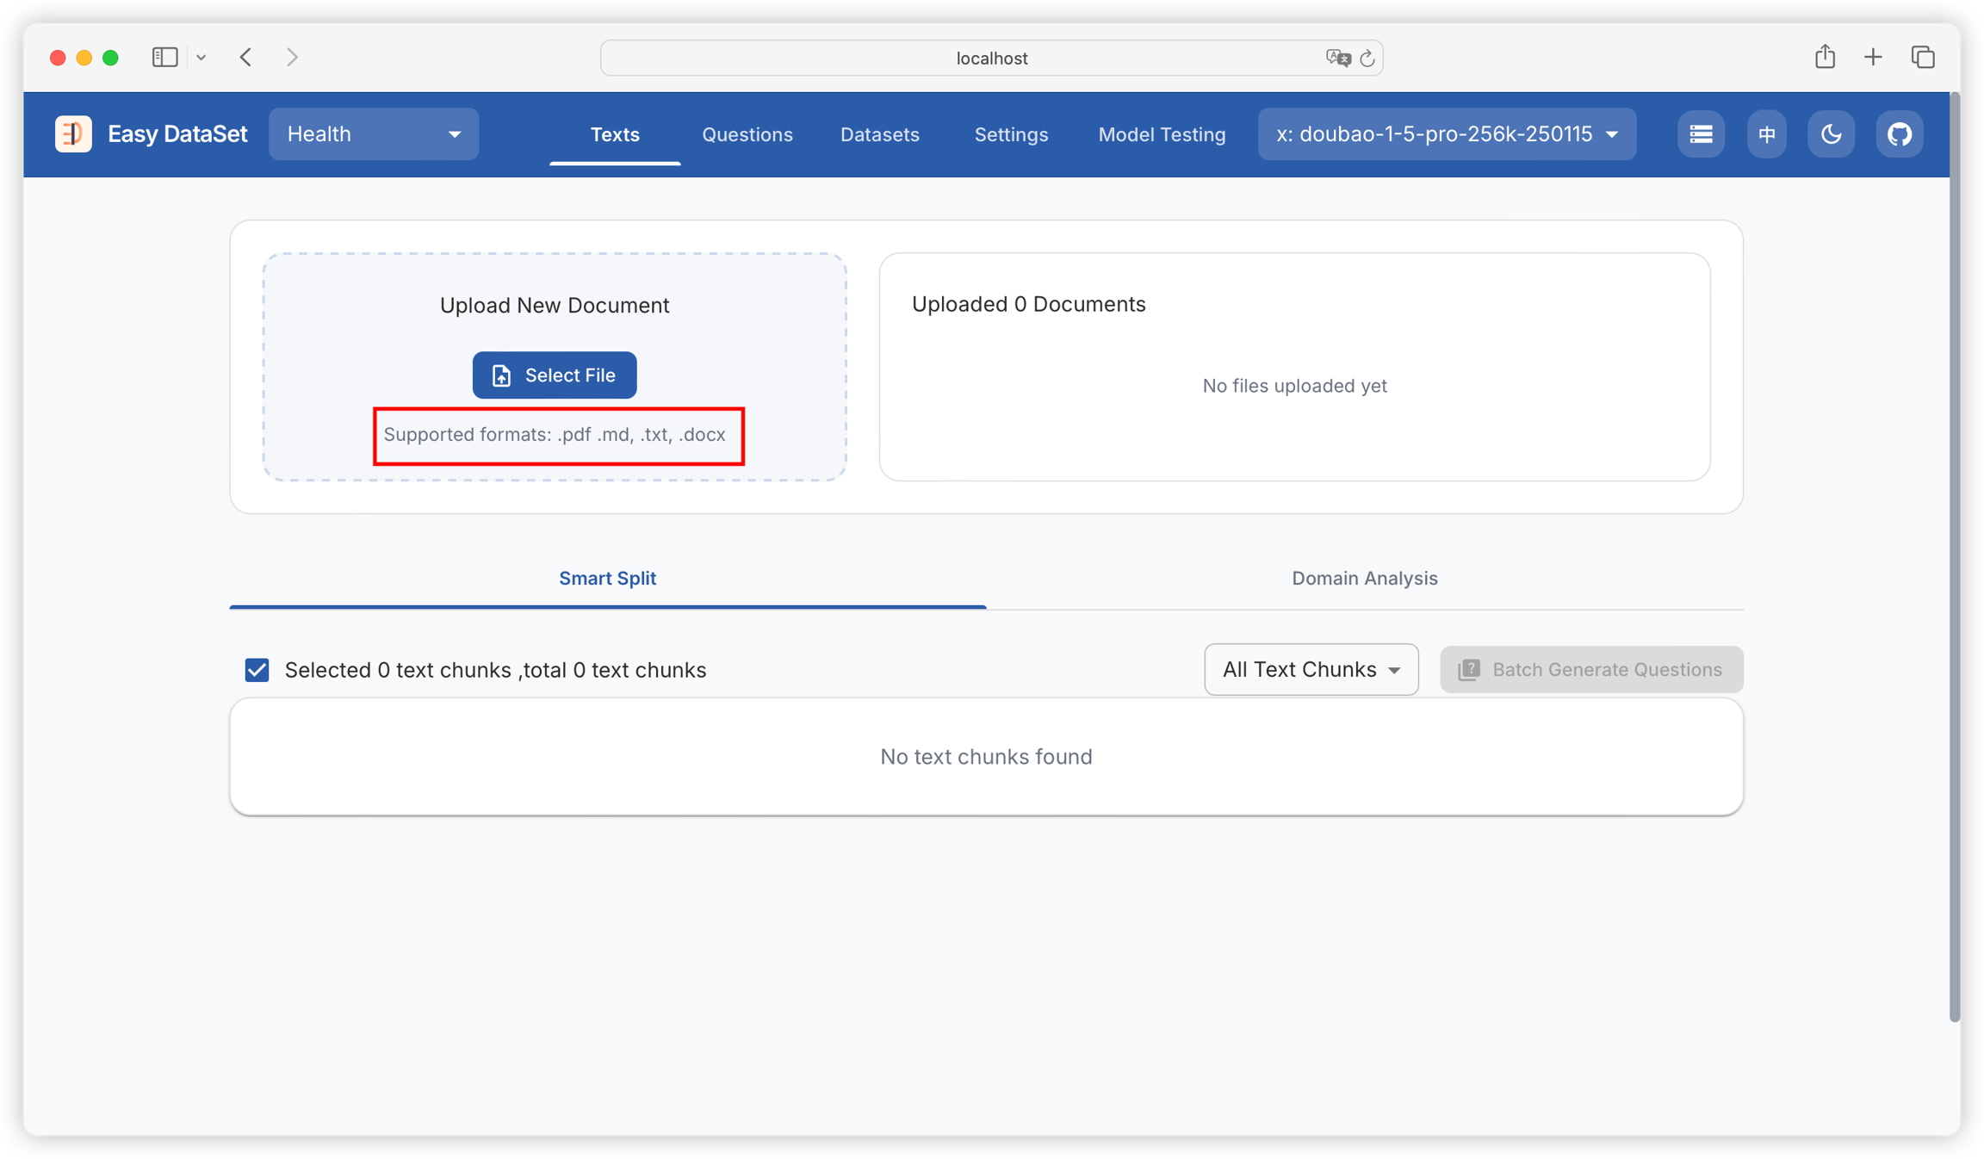Click the page's vertical scrollbar
The width and height of the screenshot is (1984, 1159).
[x=1954, y=560]
